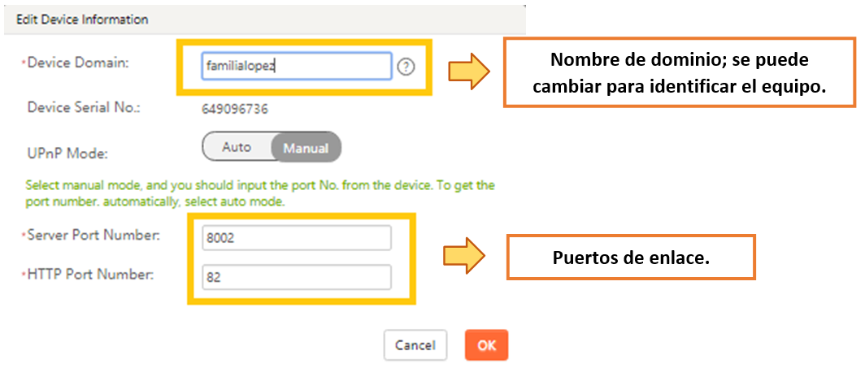Cancel editing device information

tap(415, 345)
